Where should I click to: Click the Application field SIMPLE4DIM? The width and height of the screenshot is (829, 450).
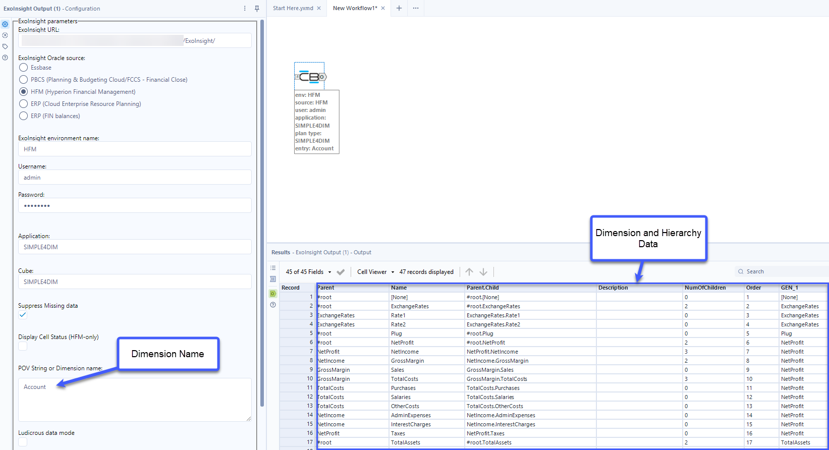[x=135, y=247]
